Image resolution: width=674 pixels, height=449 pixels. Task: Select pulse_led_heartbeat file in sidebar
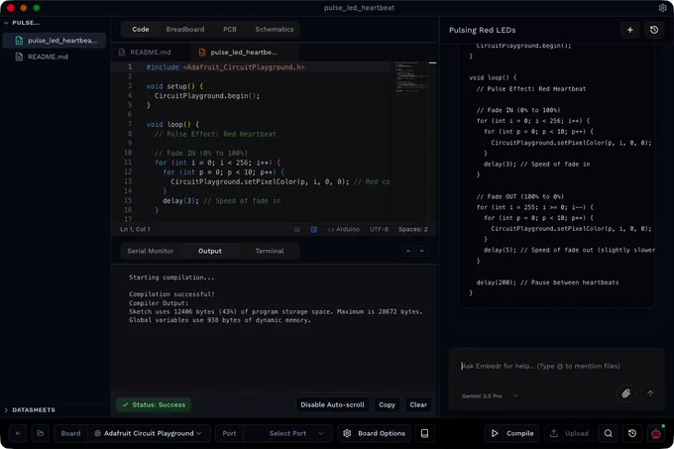pos(55,41)
